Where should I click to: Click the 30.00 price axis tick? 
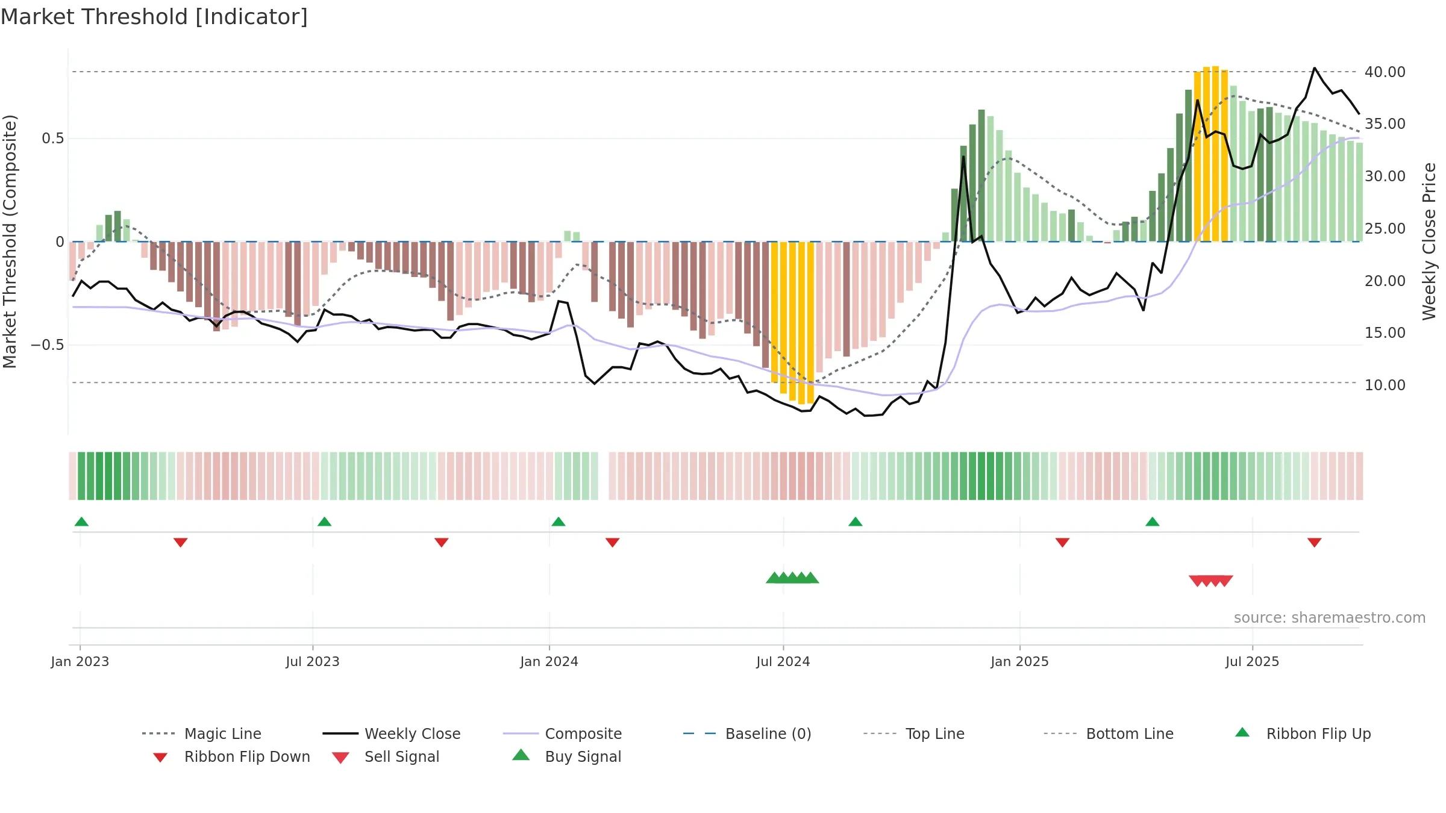1385,176
